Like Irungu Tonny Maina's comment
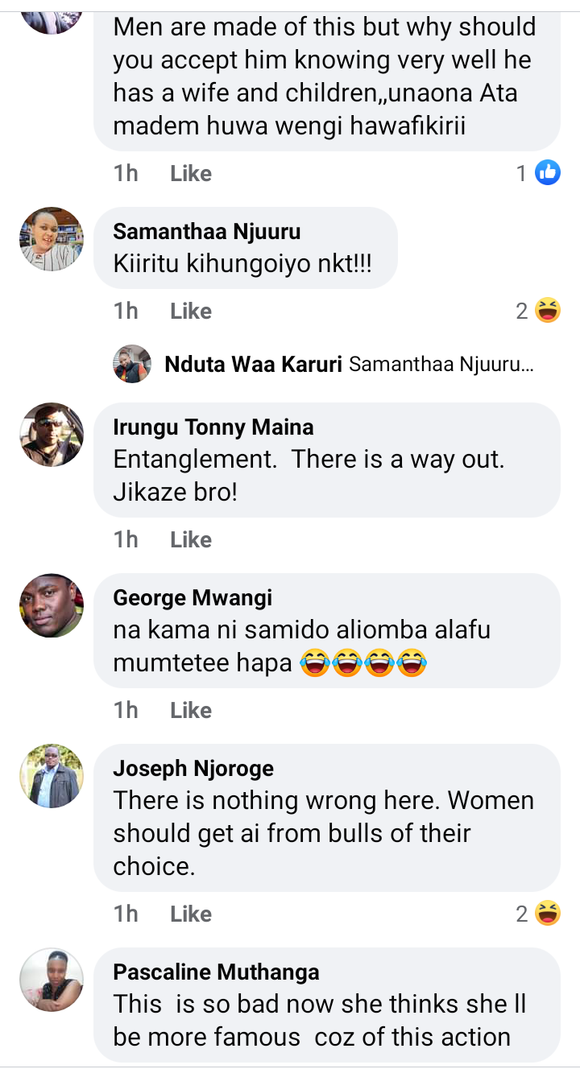Screen dimensions: 580x1069 (191, 539)
